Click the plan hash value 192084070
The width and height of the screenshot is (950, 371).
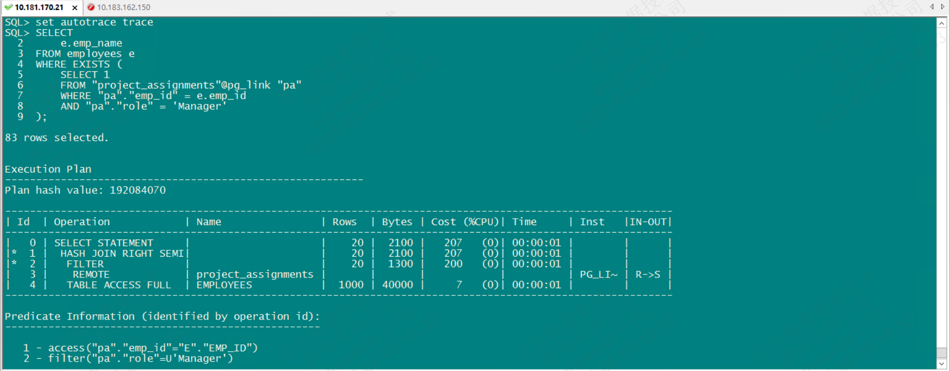138,190
